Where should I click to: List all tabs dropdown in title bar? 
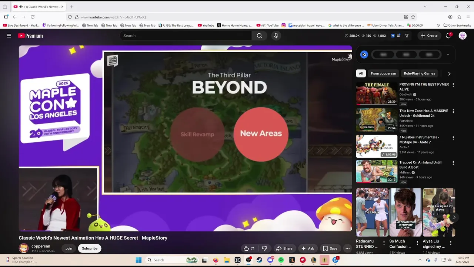pyautogui.click(x=425, y=7)
